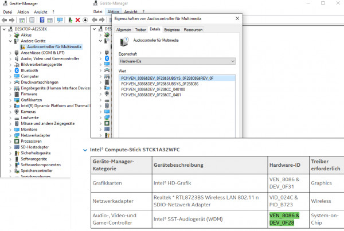
Task: Click the network icon beside Netzwerkadapter
Action: coord(17,135)
